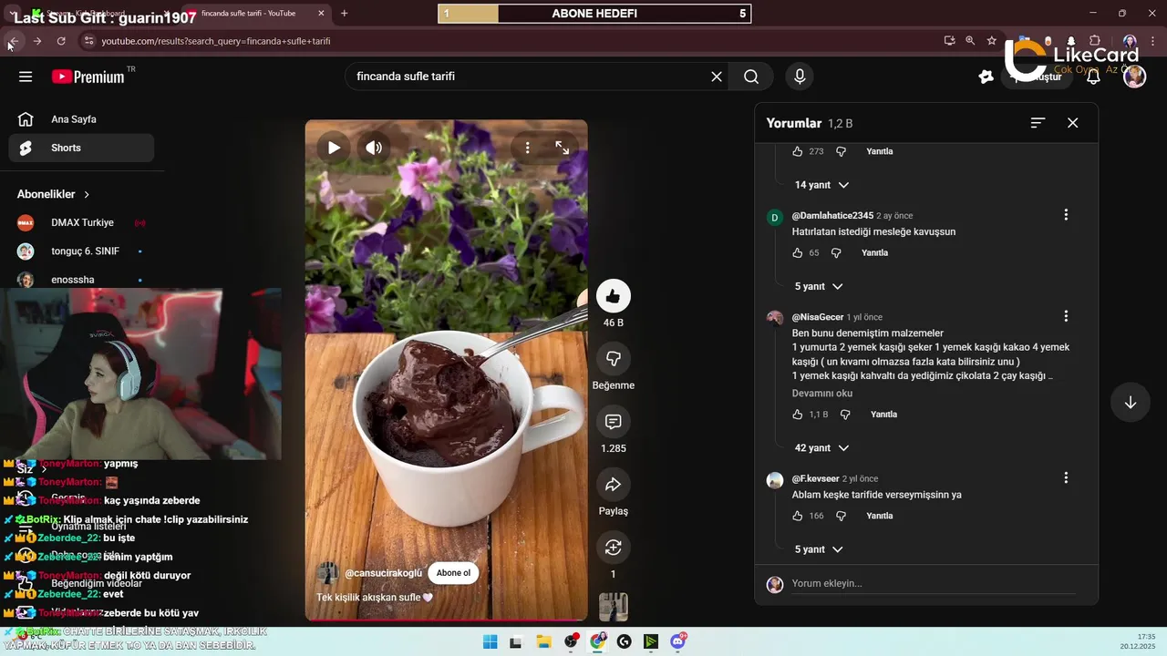Screen dimensions: 1167x656
Task: Mute the Short using the volume icon
Action: click(x=374, y=148)
